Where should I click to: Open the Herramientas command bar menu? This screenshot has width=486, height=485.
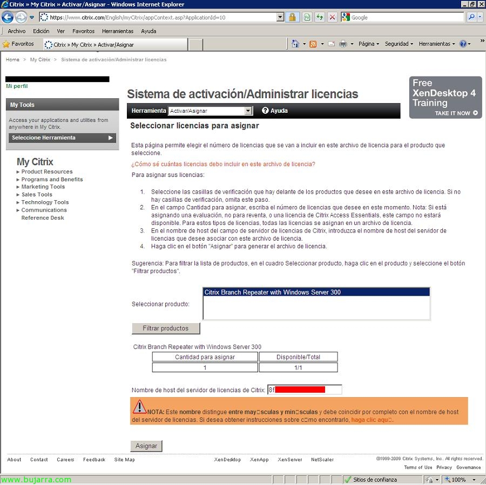click(x=437, y=44)
